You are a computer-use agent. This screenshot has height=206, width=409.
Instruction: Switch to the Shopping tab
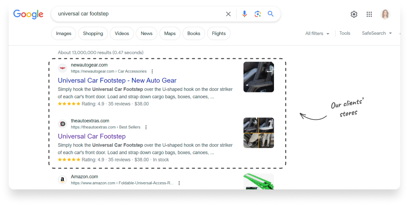pyautogui.click(x=93, y=34)
